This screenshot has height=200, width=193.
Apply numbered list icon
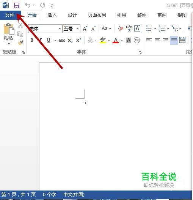(x=162, y=28)
